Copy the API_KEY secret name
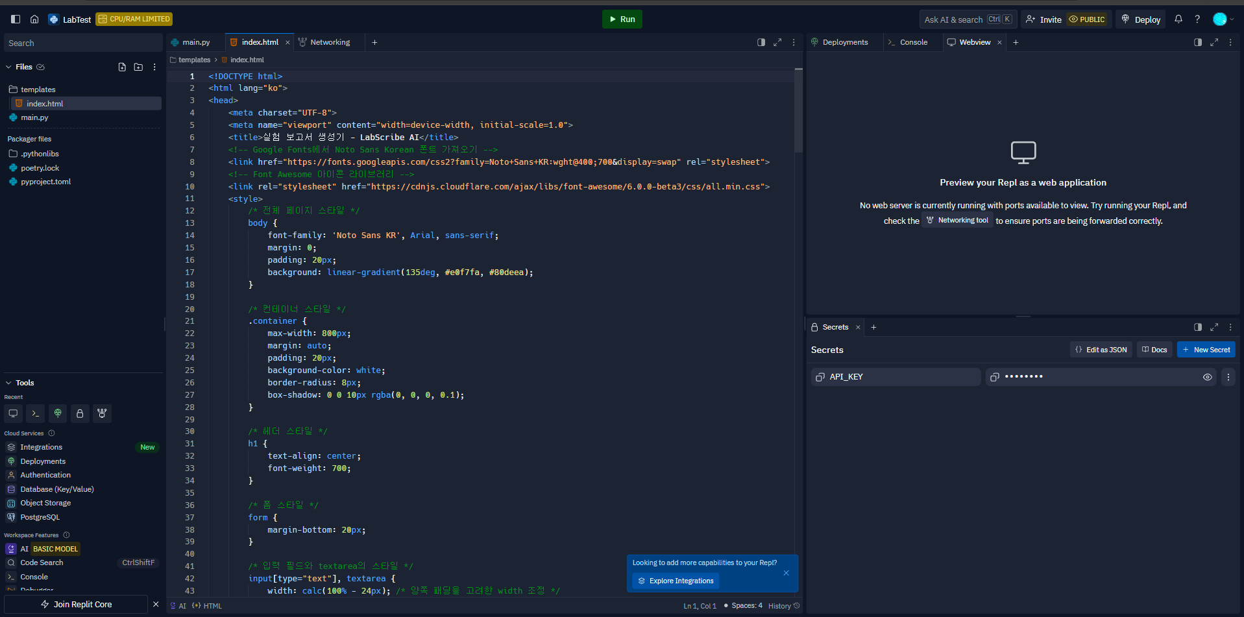The image size is (1244, 617). pos(820,377)
